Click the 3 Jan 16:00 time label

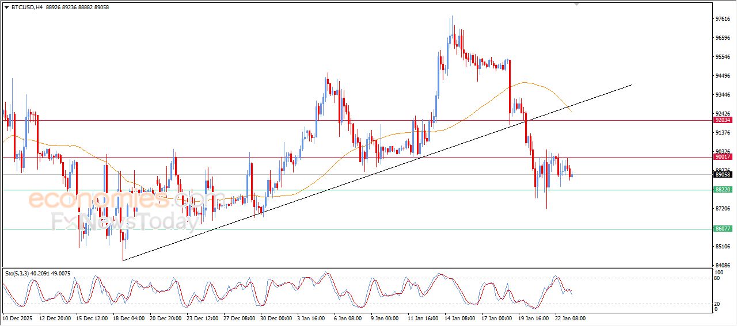[312, 318]
